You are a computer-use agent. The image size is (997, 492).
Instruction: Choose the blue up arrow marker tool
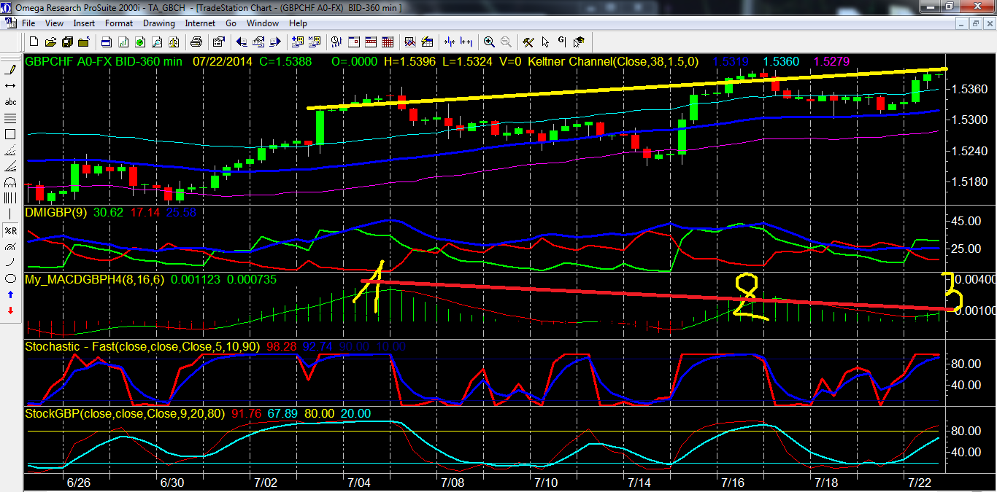pos(10,294)
